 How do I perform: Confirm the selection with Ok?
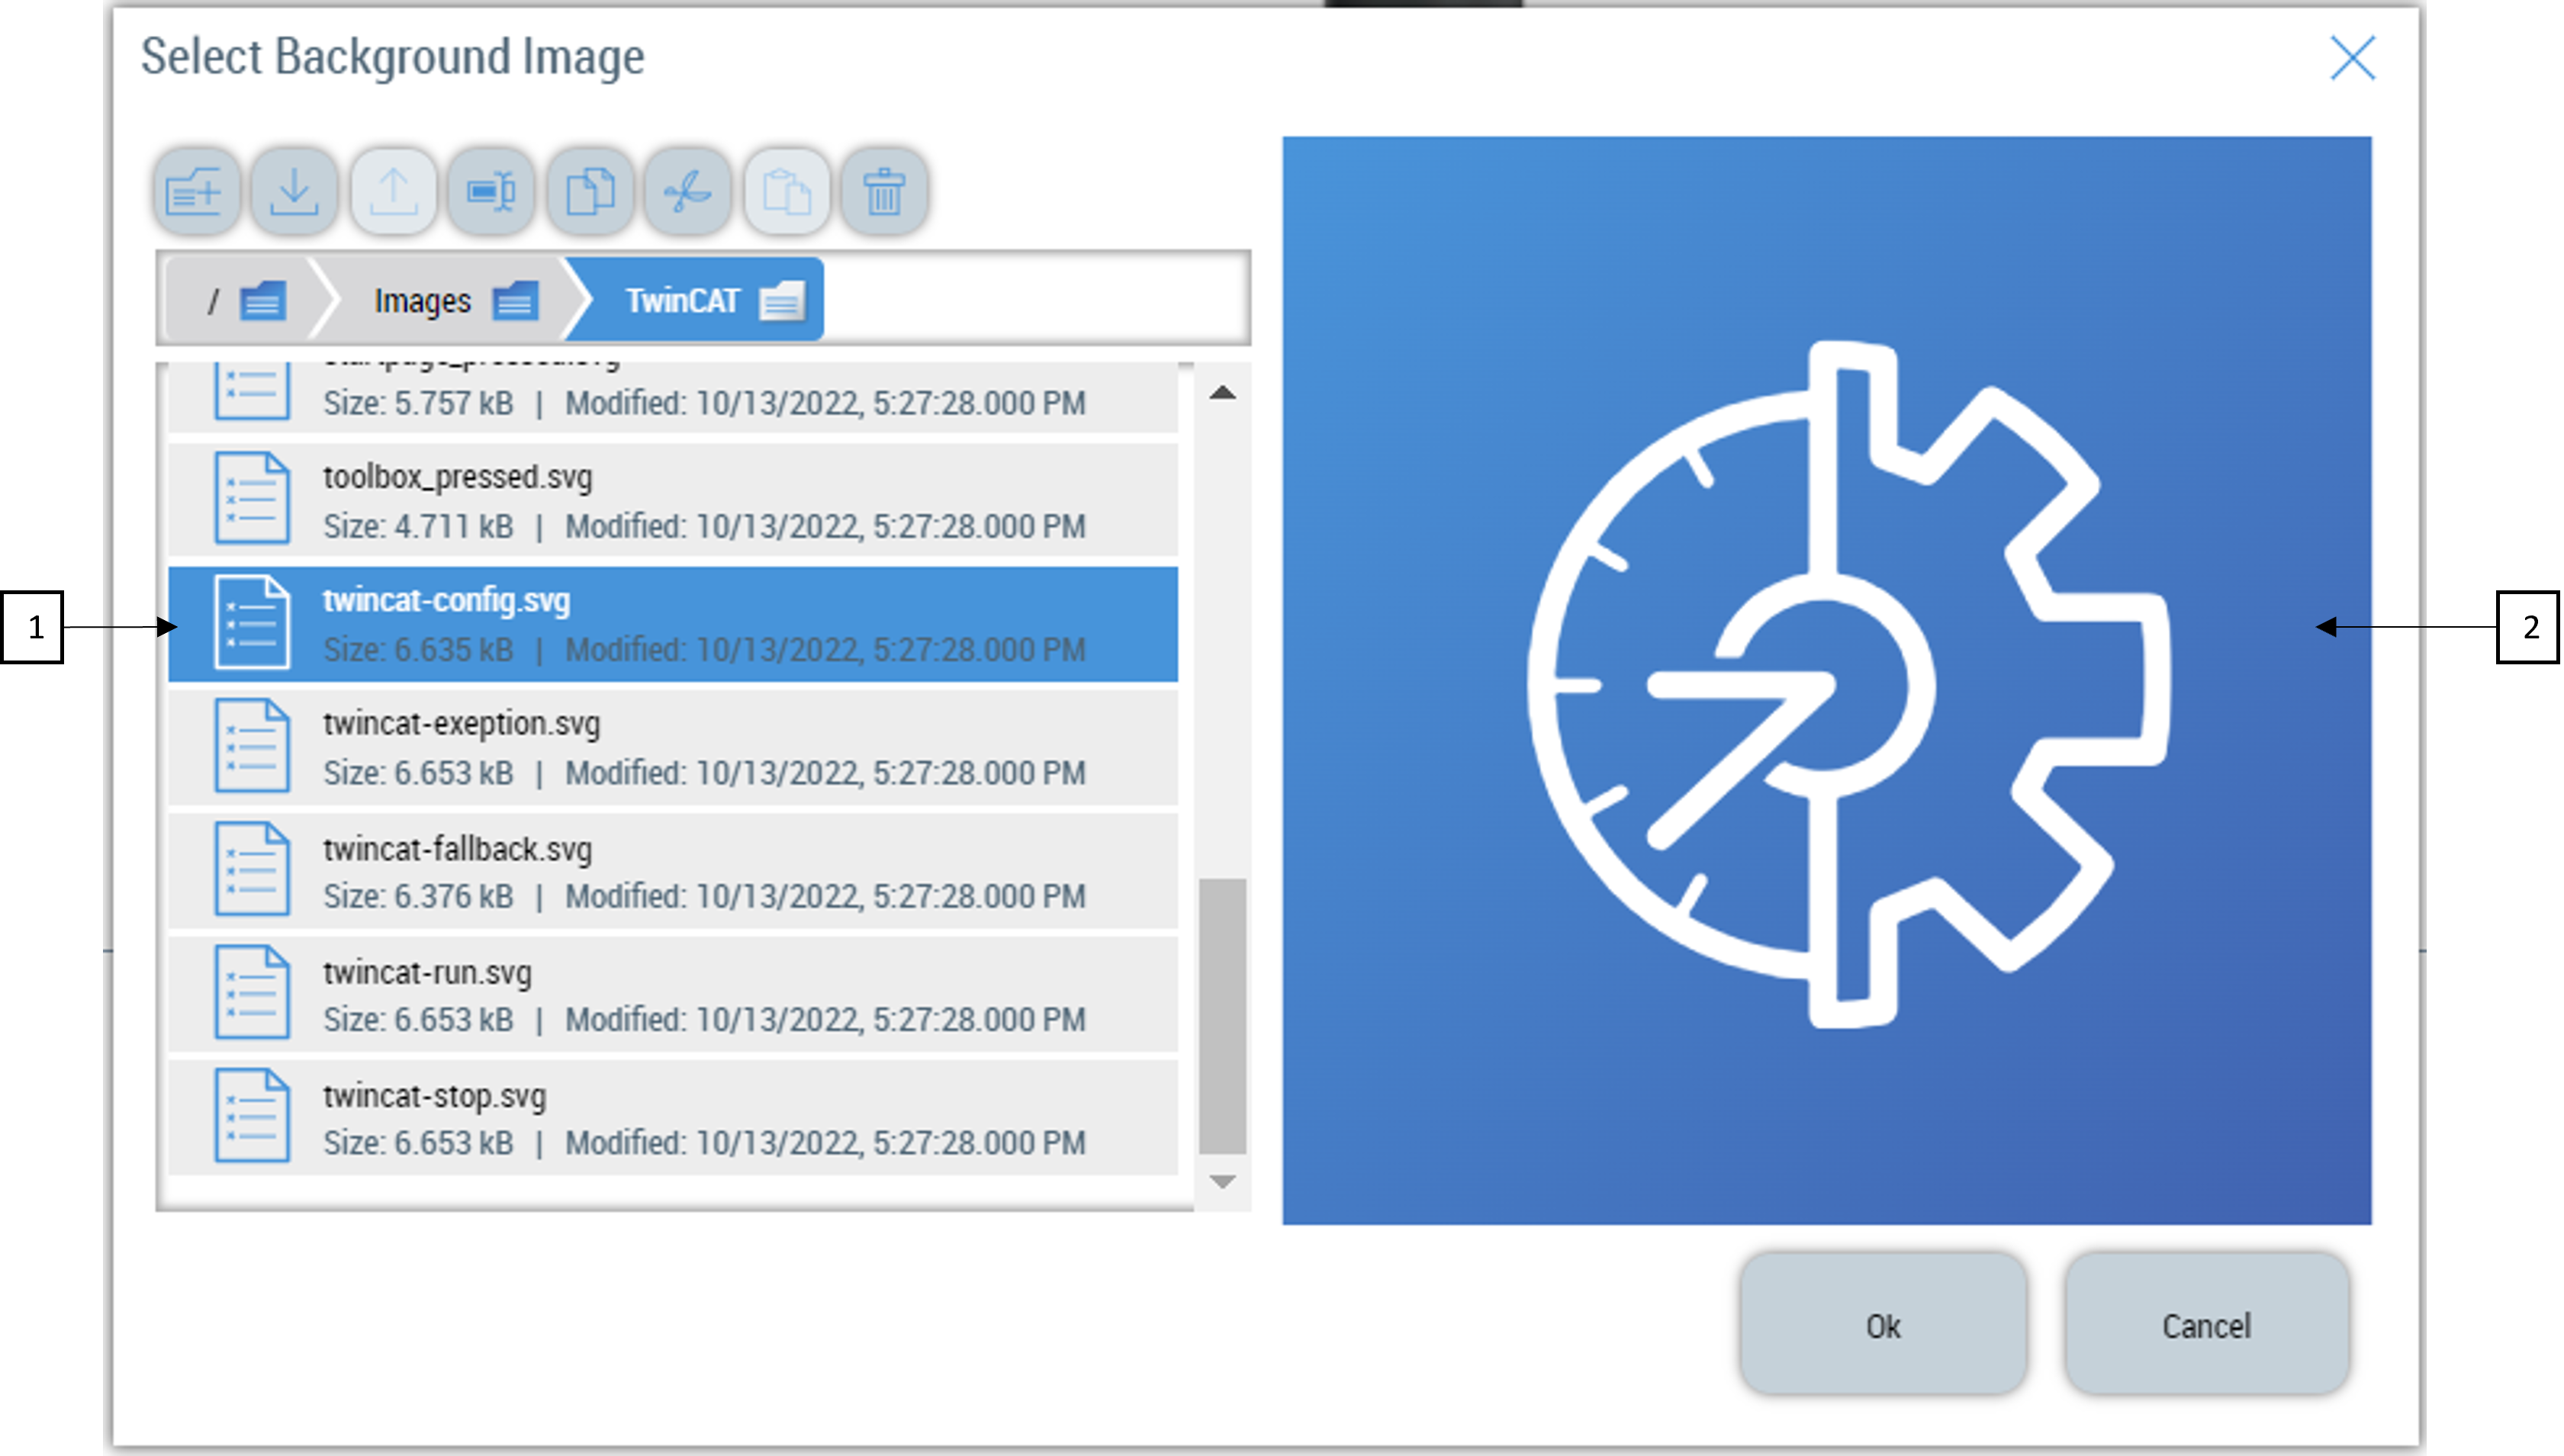pos(1883,1324)
